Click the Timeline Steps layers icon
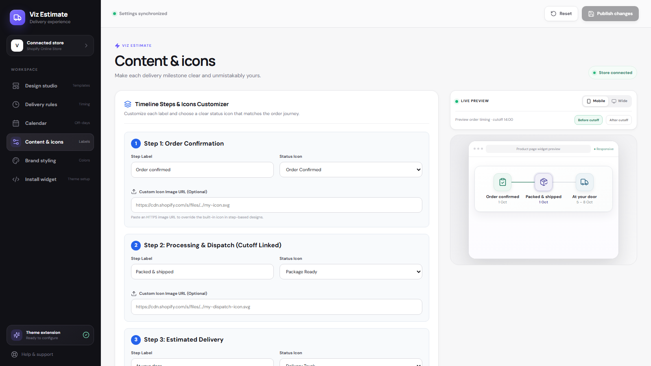651x366 pixels. pos(128,104)
